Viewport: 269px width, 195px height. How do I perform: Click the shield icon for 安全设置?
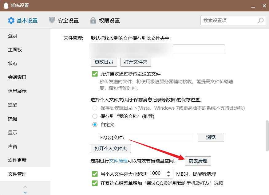click(53, 21)
